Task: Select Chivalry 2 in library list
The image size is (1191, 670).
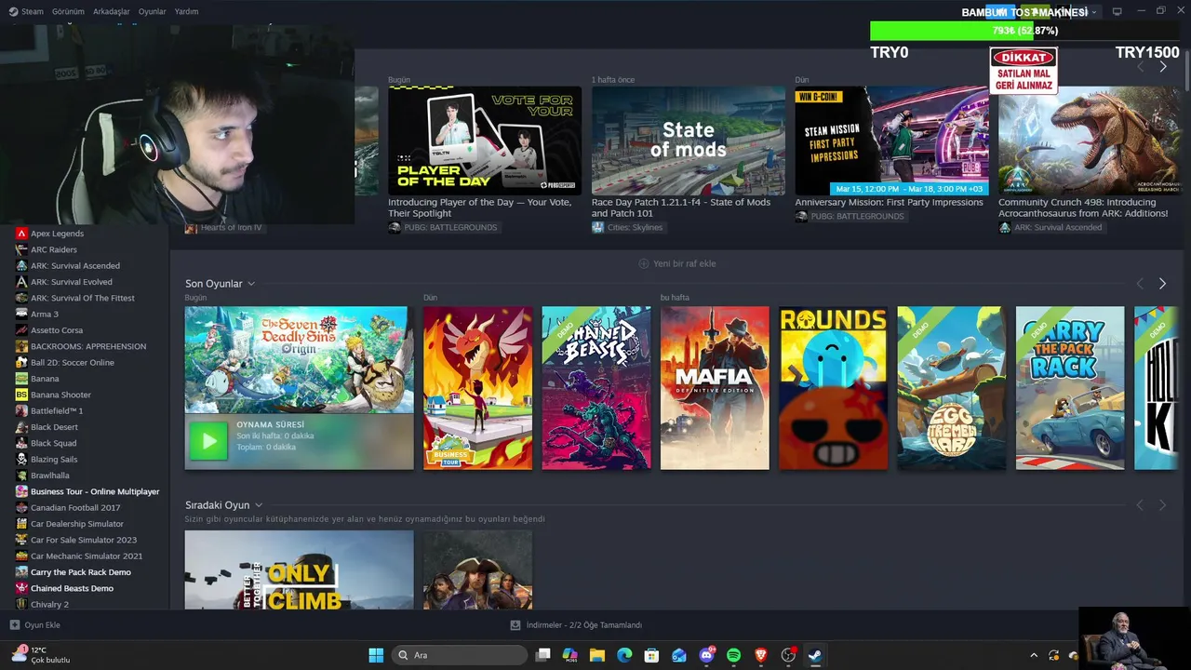Action: (49, 604)
